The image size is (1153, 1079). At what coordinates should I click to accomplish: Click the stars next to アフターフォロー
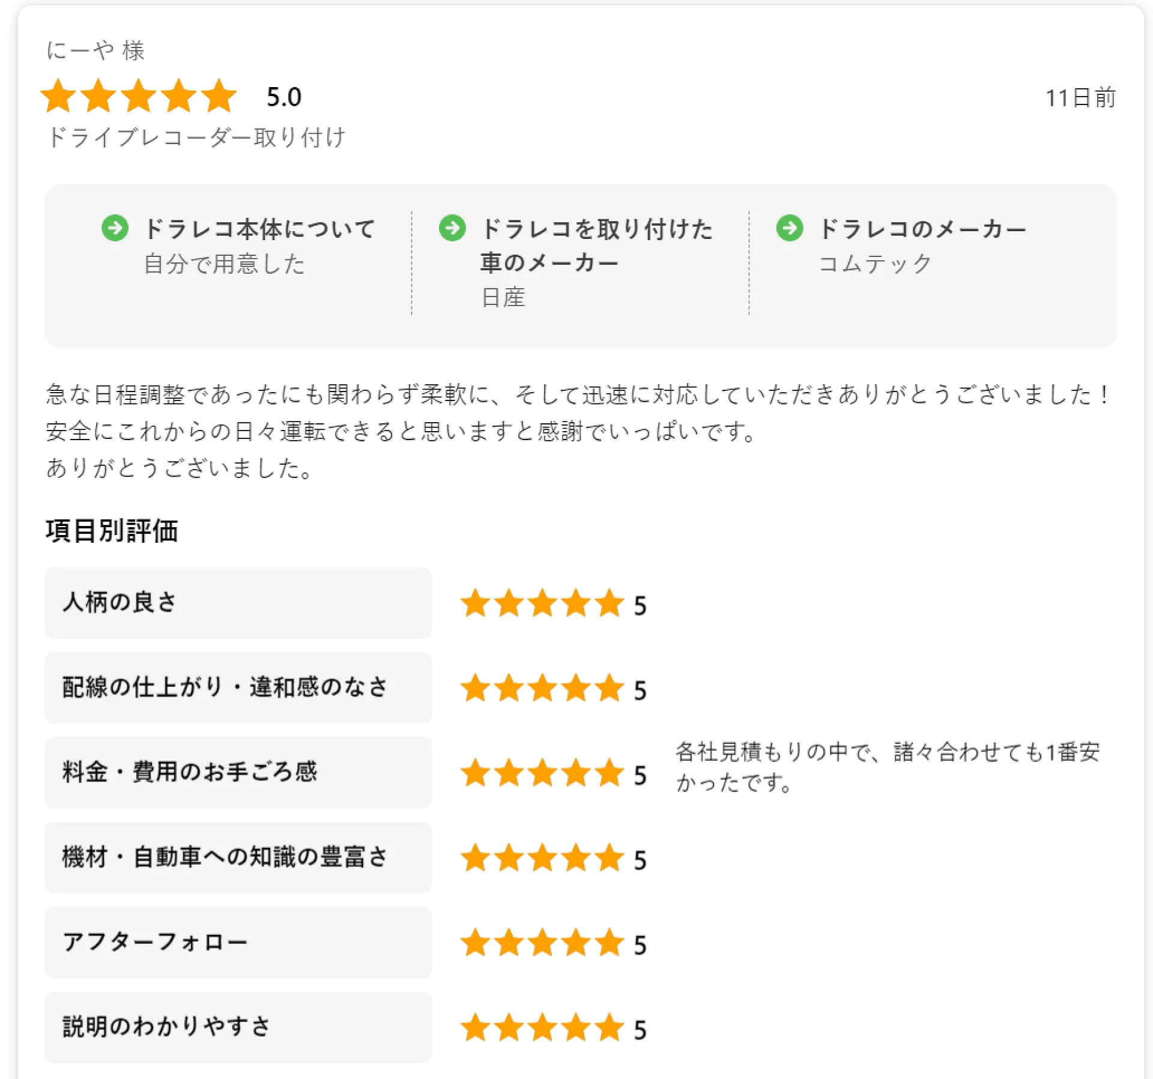tap(542, 943)
